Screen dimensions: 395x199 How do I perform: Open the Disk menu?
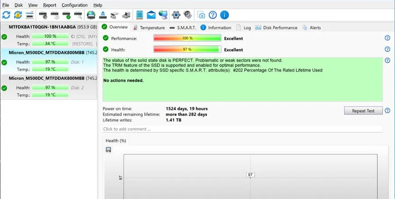[x=18, y=5]
